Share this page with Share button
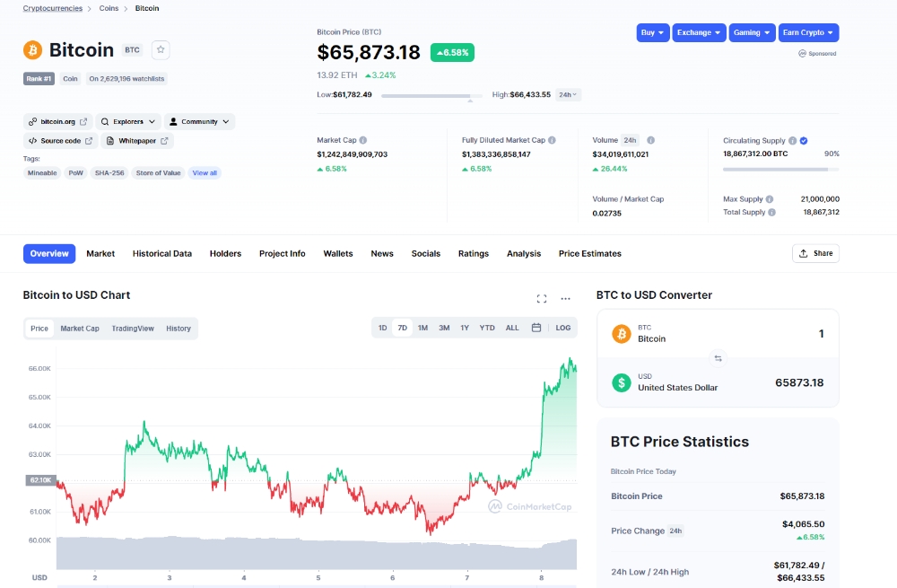The height and width of the screenshot is (588, 897). [x=815, y=253]
